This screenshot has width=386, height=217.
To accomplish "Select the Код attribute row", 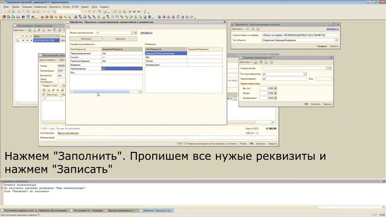I will (x=106, y=72).
